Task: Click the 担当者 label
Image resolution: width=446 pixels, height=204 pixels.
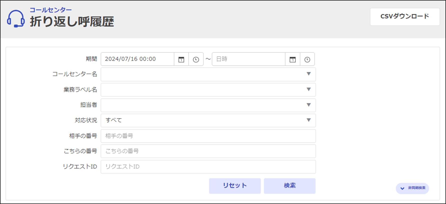Action: tap(89, 105)
